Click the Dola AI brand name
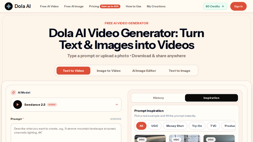This screenshot has width=253, height=142. [x=23, y=6]
